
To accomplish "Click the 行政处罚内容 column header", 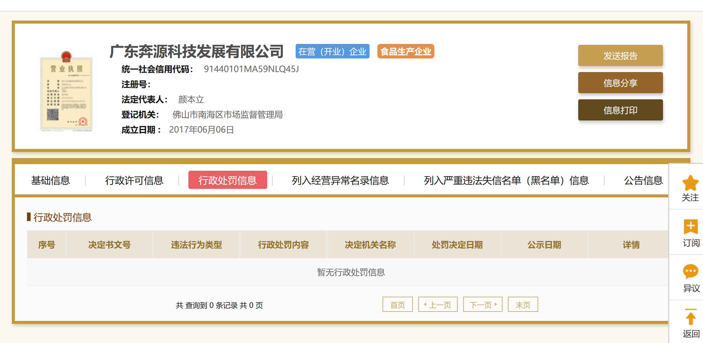I will (x=283, y=245).
